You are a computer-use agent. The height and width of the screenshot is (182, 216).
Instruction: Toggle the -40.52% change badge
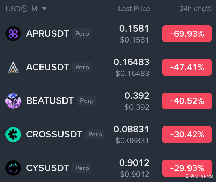(x=187, y=101)
